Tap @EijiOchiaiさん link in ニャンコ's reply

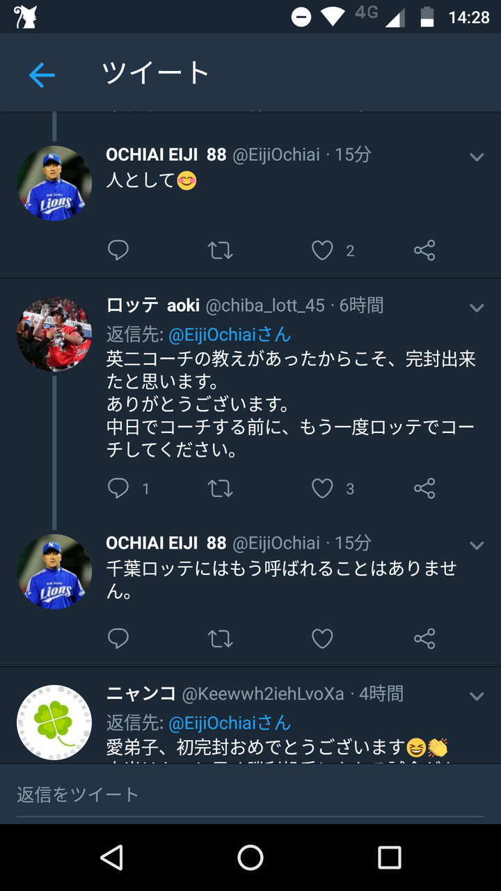(230, 723)
